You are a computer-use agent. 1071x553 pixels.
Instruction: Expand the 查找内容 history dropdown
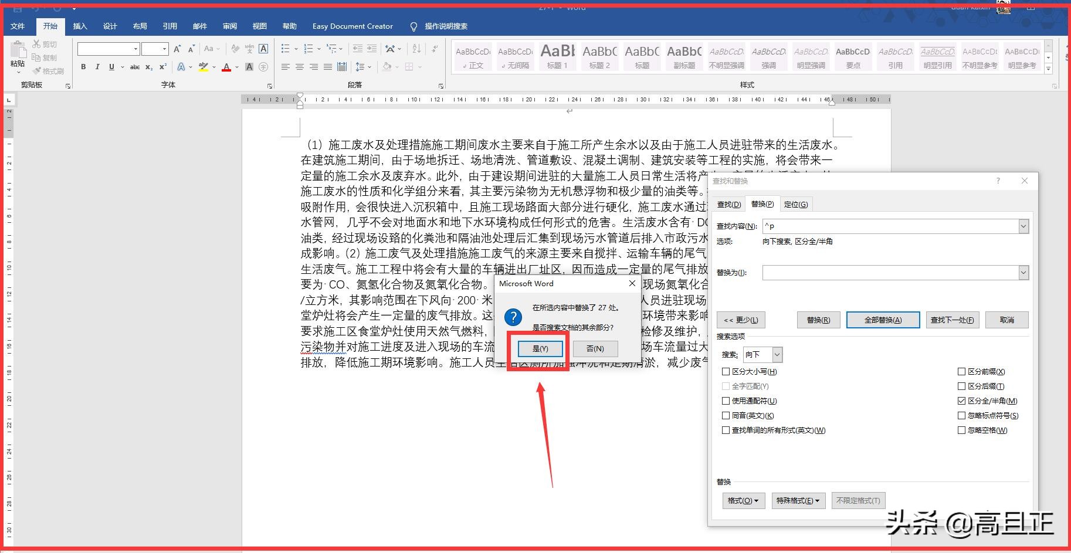1023,226
